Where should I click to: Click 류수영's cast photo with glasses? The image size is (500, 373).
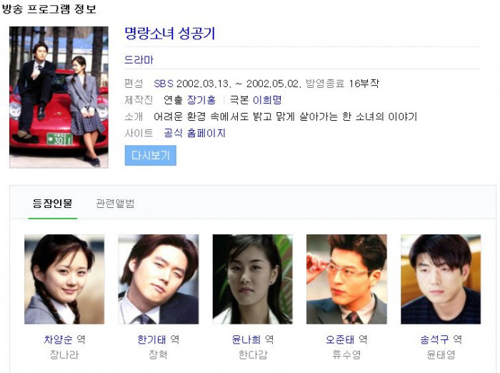coord(346,279)
